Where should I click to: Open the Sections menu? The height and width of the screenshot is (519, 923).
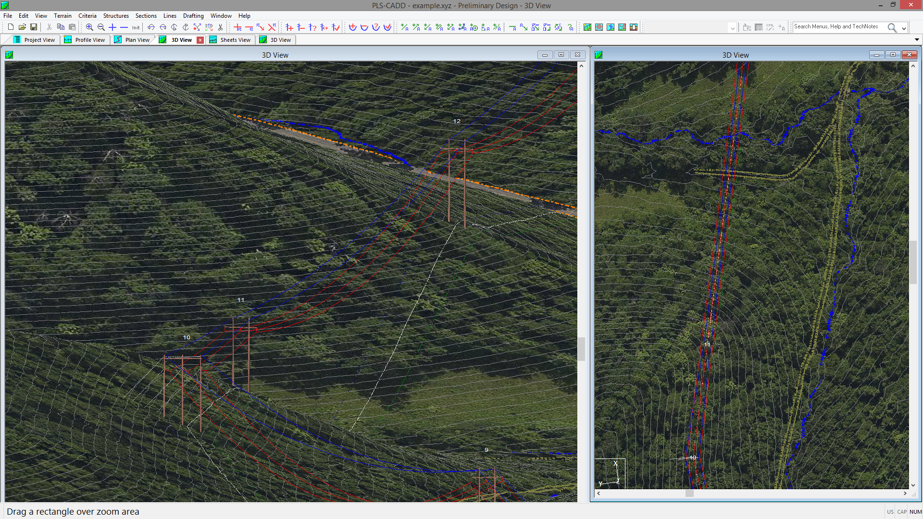(x=146, y=16)
